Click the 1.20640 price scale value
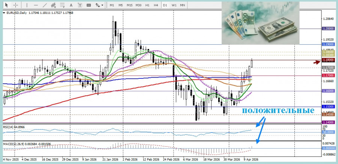338x164 pixels. [329, 19]
